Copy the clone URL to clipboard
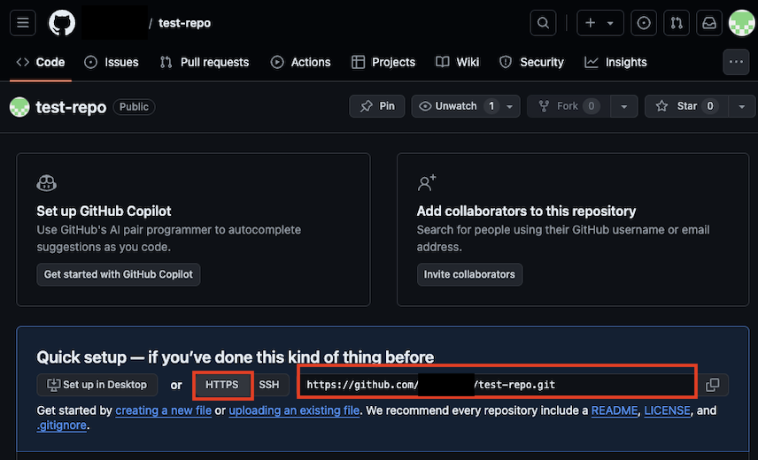 click(x=712, y=385)
